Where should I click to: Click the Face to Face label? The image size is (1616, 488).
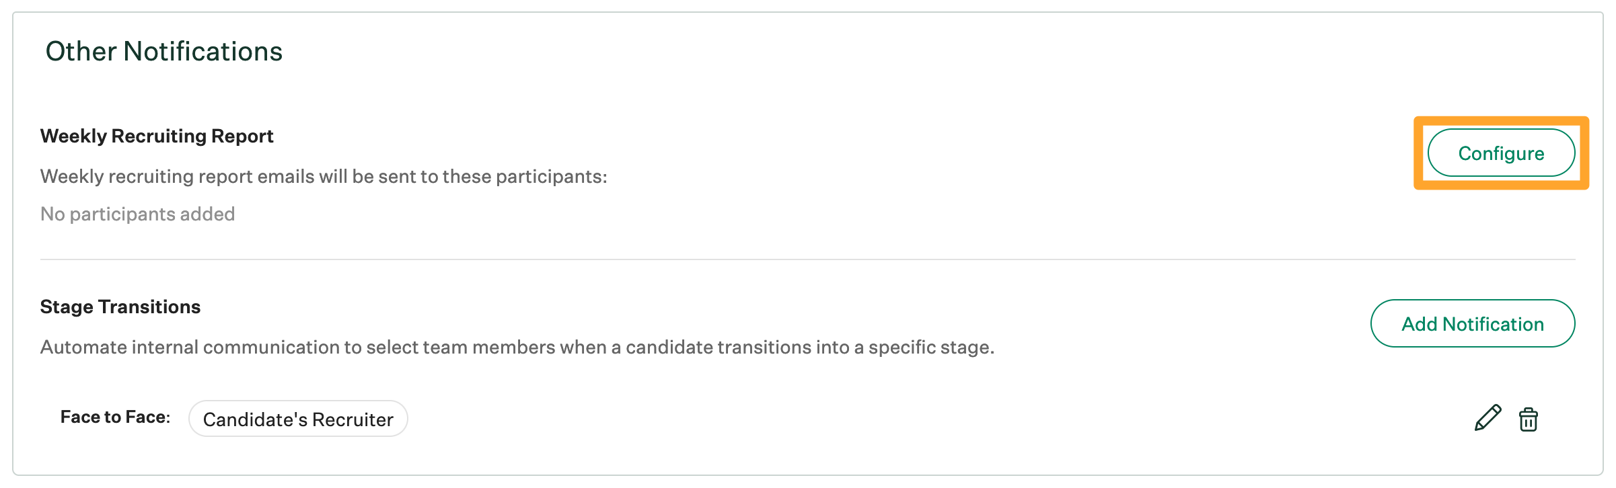114,417
